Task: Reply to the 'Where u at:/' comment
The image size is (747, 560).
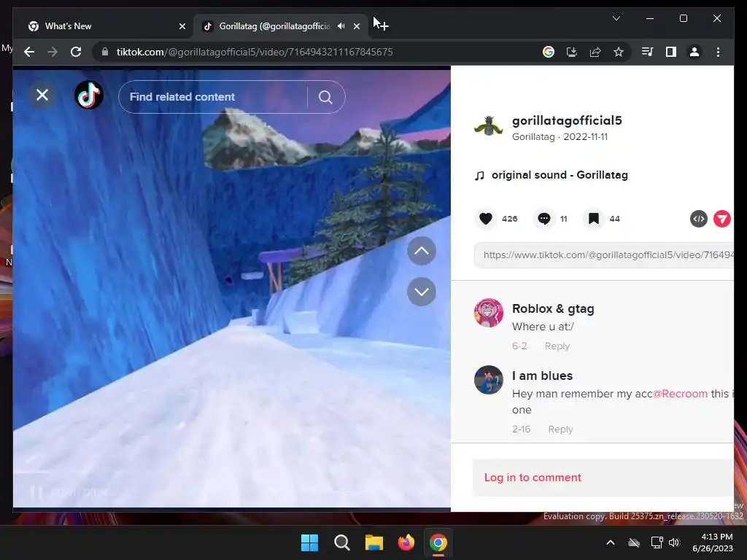Action: click(x=557, y=346)
